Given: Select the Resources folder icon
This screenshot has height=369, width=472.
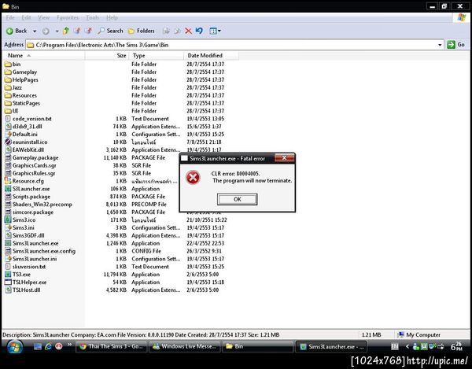Looking at the screenshot, I should coord(8,95).
